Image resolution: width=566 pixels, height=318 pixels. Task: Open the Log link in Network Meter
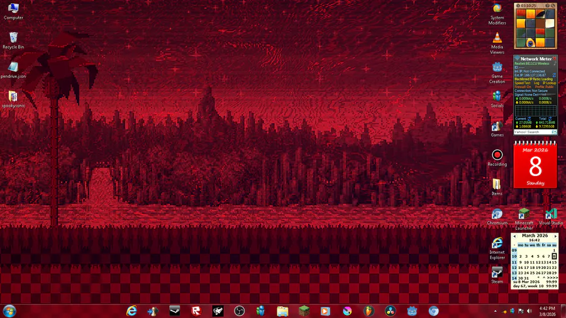coord(536,83)
